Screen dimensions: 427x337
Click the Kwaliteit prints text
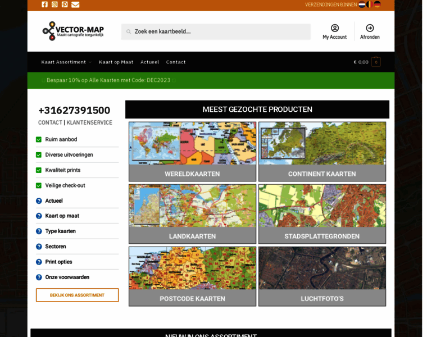pyautogui.click(x=63, y=170)
